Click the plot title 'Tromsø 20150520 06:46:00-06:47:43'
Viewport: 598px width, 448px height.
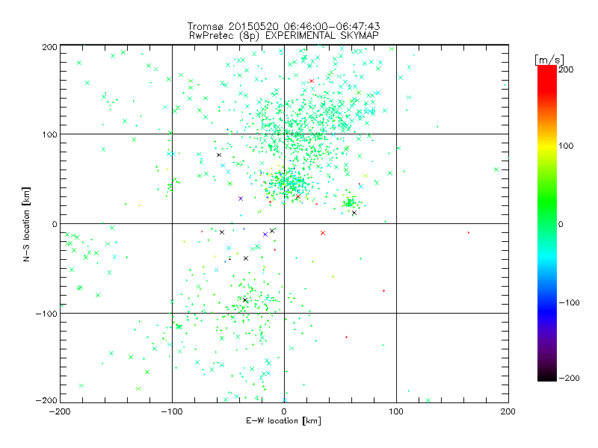pyautogui.click(x=283, y=26)
